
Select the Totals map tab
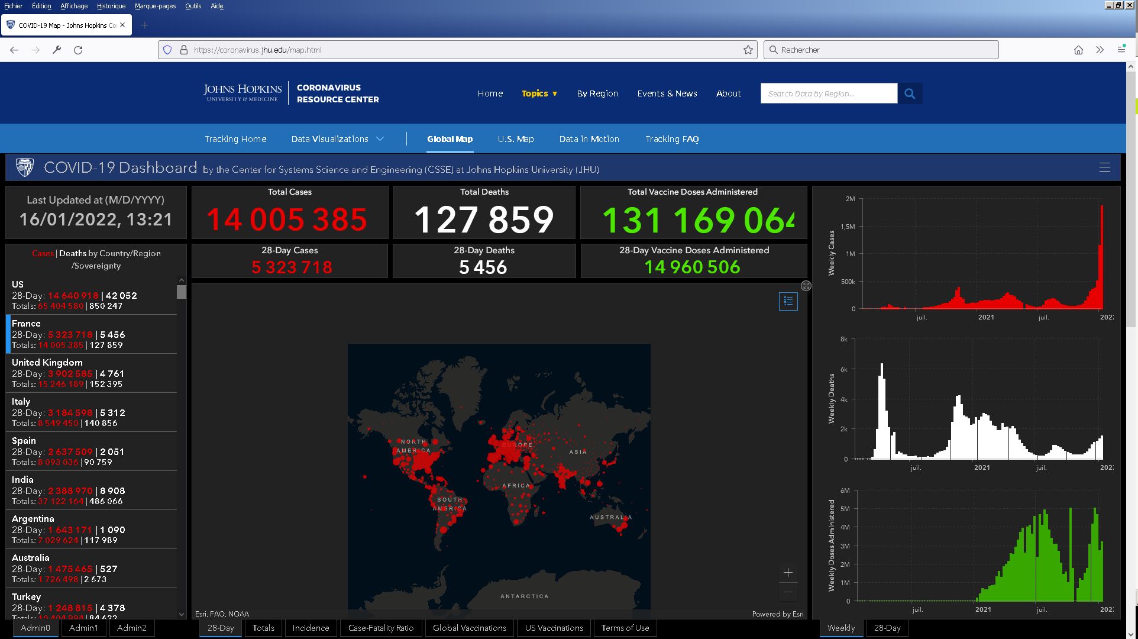tap(263, 628)
